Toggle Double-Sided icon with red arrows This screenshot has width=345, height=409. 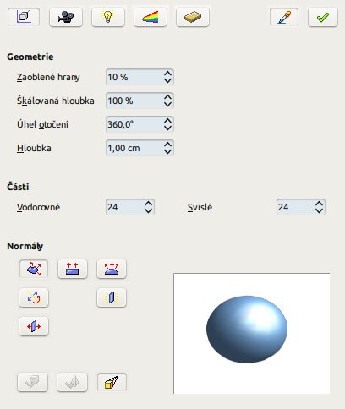coord(34,326)
